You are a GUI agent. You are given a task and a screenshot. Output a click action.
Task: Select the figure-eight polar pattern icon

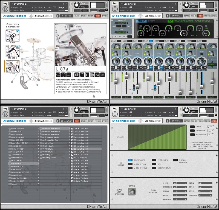tap(68, 75)
